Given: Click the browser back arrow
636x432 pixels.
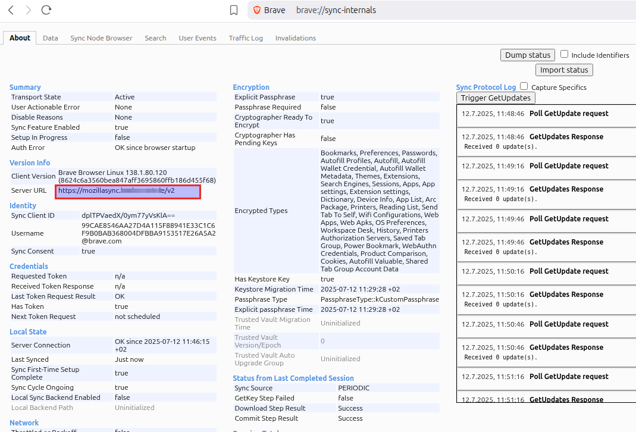Looking at the screenshot, I should tap(11, 10).
